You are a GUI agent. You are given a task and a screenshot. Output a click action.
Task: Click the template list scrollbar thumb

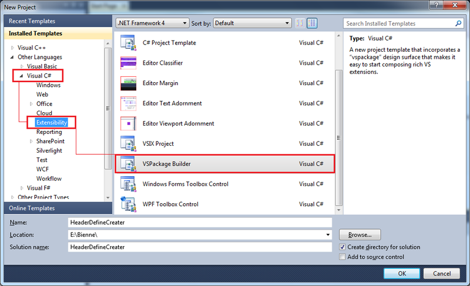pos(339,138)
